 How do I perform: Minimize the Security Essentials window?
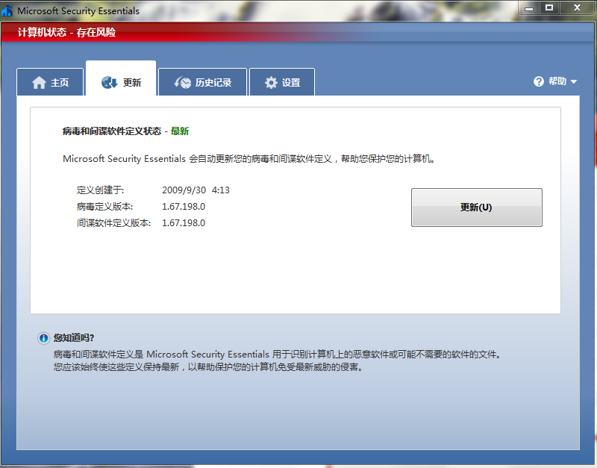pyautogui.click(x=529, y=8)
